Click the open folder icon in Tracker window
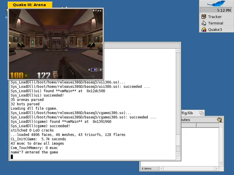 [220, 120]
